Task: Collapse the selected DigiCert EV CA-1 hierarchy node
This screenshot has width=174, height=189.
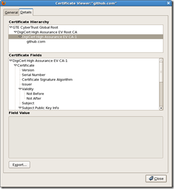Action: [x=20, y=37]
